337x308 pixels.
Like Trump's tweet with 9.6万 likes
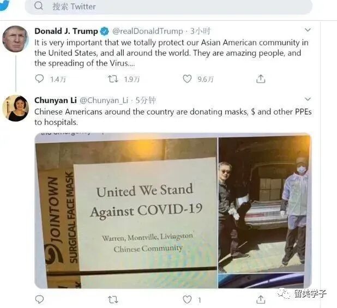pyautogui.click(x=187, y=79)
